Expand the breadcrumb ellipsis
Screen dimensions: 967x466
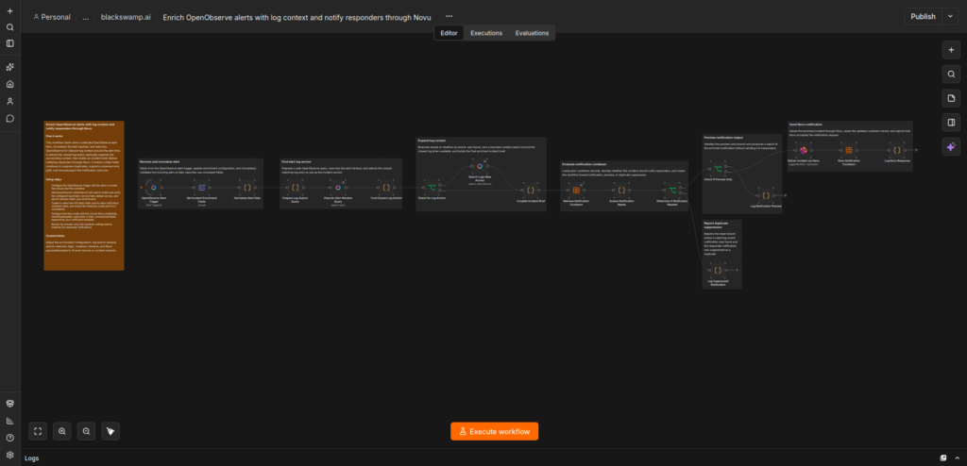(86, 17)
